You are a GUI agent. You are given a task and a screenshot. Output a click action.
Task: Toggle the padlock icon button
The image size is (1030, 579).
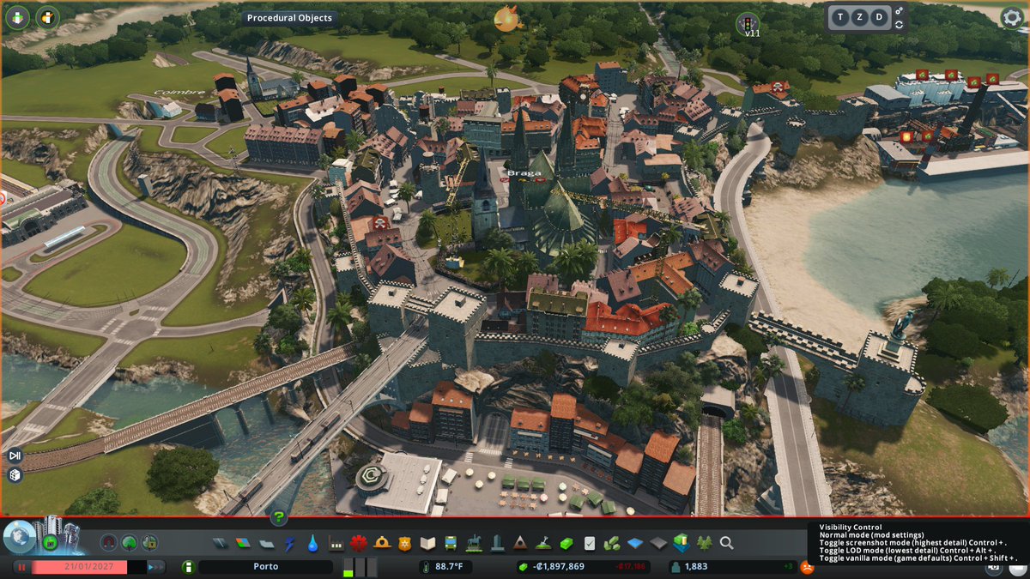(149, 542)
